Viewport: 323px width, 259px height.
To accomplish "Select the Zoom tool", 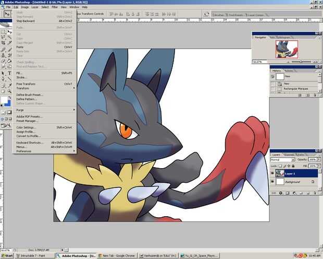I will click(9, 91).
